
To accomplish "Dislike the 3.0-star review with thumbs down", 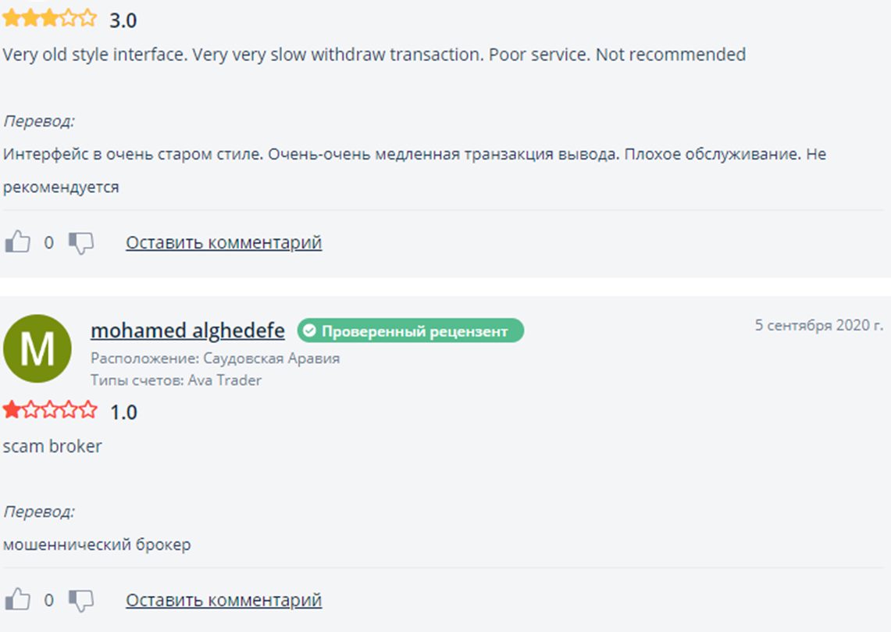I will (x=81, y=243).
